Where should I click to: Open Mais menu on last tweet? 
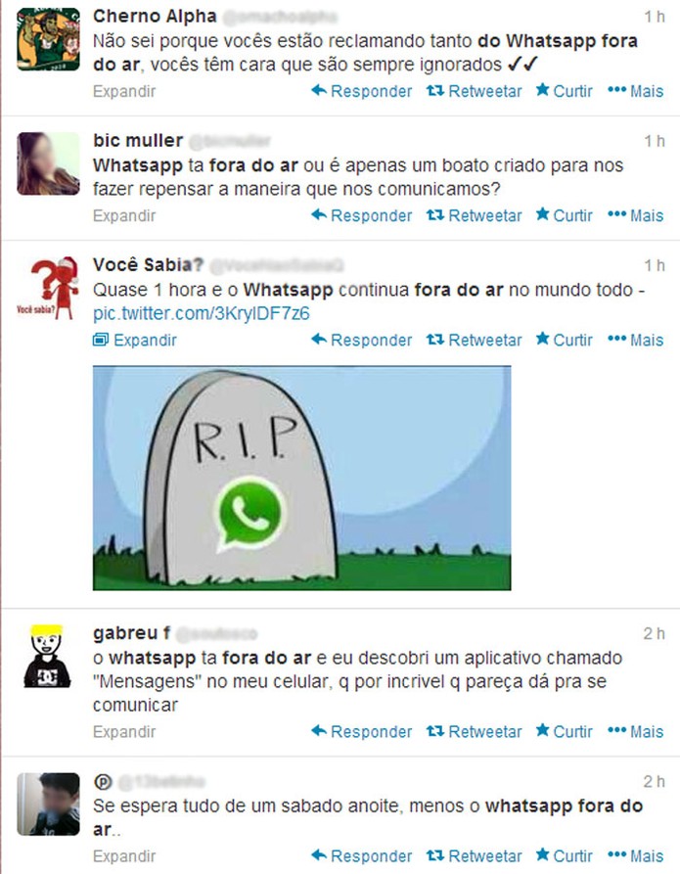tap(635, 855)
